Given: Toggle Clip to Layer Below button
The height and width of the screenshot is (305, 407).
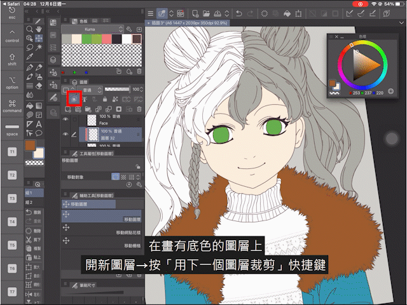Looking at the screenshot, I should coord(74,98).
